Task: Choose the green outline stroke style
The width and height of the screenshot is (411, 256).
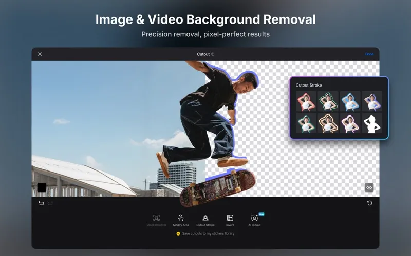Action: click(x=328, y=101)
